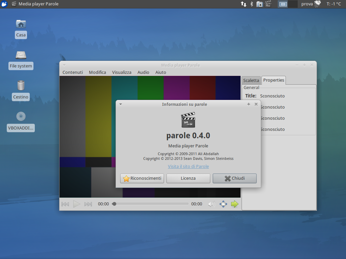This screenshot has width=346, height=259.
Task: Click the Riconoscimenti button
Action: (x=142, y=178)
